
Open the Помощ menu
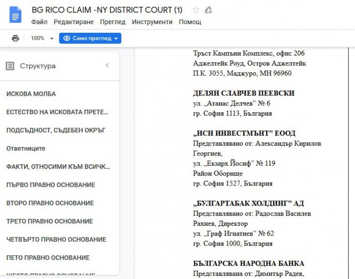click(190, 22)
